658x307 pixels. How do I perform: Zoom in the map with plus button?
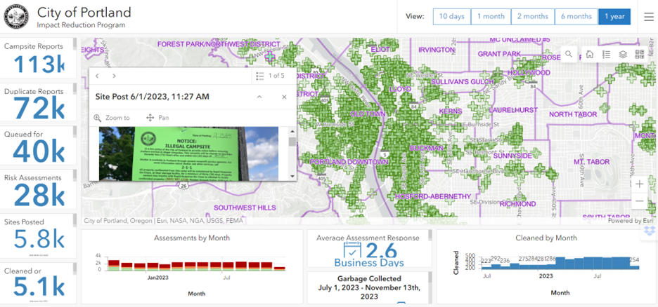pos(640,184)
